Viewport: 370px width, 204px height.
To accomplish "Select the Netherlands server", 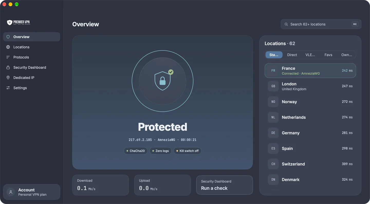I will pos(310,117).
